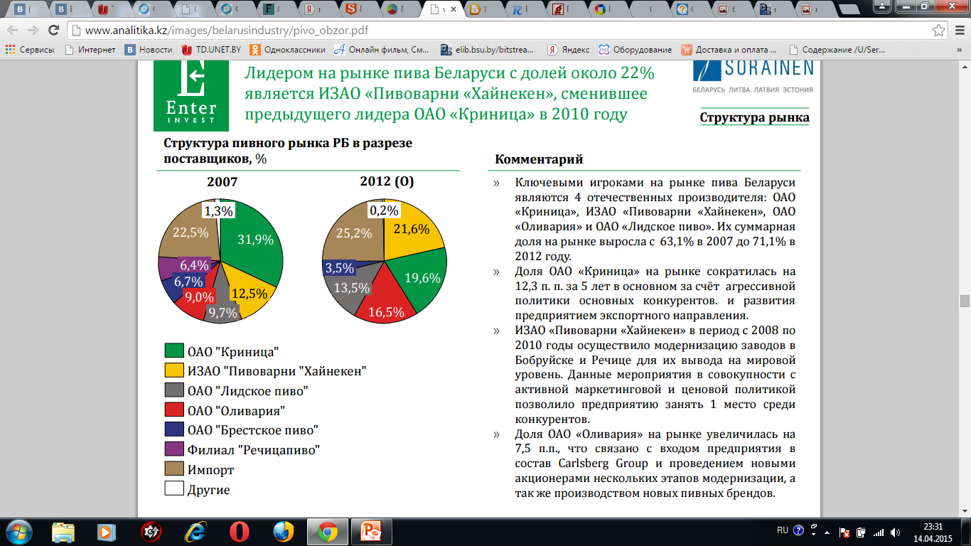Viewport: 971px width, 546px height.
Task: Open the Новости VK bookmark
Action: (x=149, y=50)
